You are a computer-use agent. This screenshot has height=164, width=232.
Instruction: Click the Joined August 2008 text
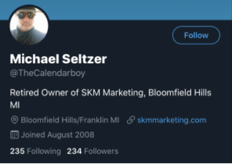coord(57,135)
